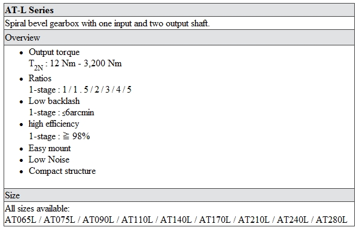Click the AT-L Series heading

[29, 10]
